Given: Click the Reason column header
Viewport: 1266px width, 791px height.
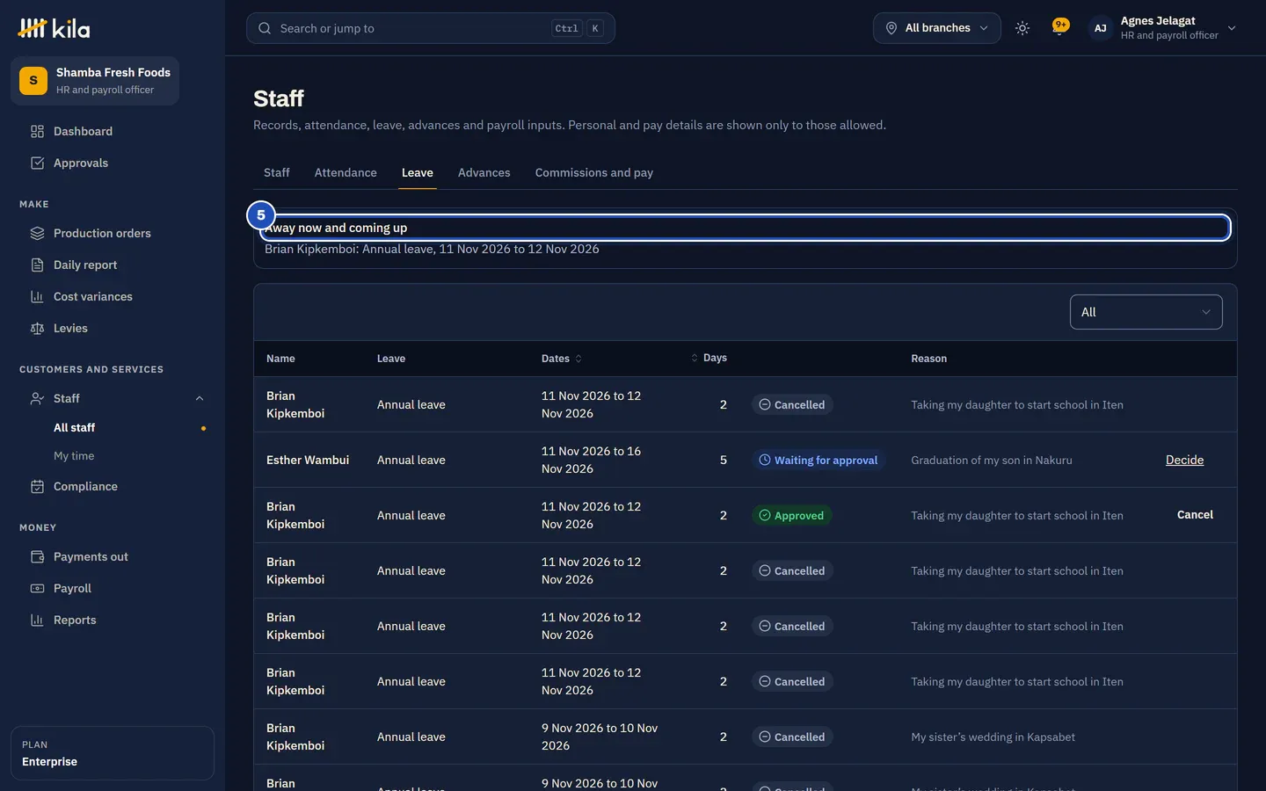Looking at the screenshot, I should pos(929,359).
